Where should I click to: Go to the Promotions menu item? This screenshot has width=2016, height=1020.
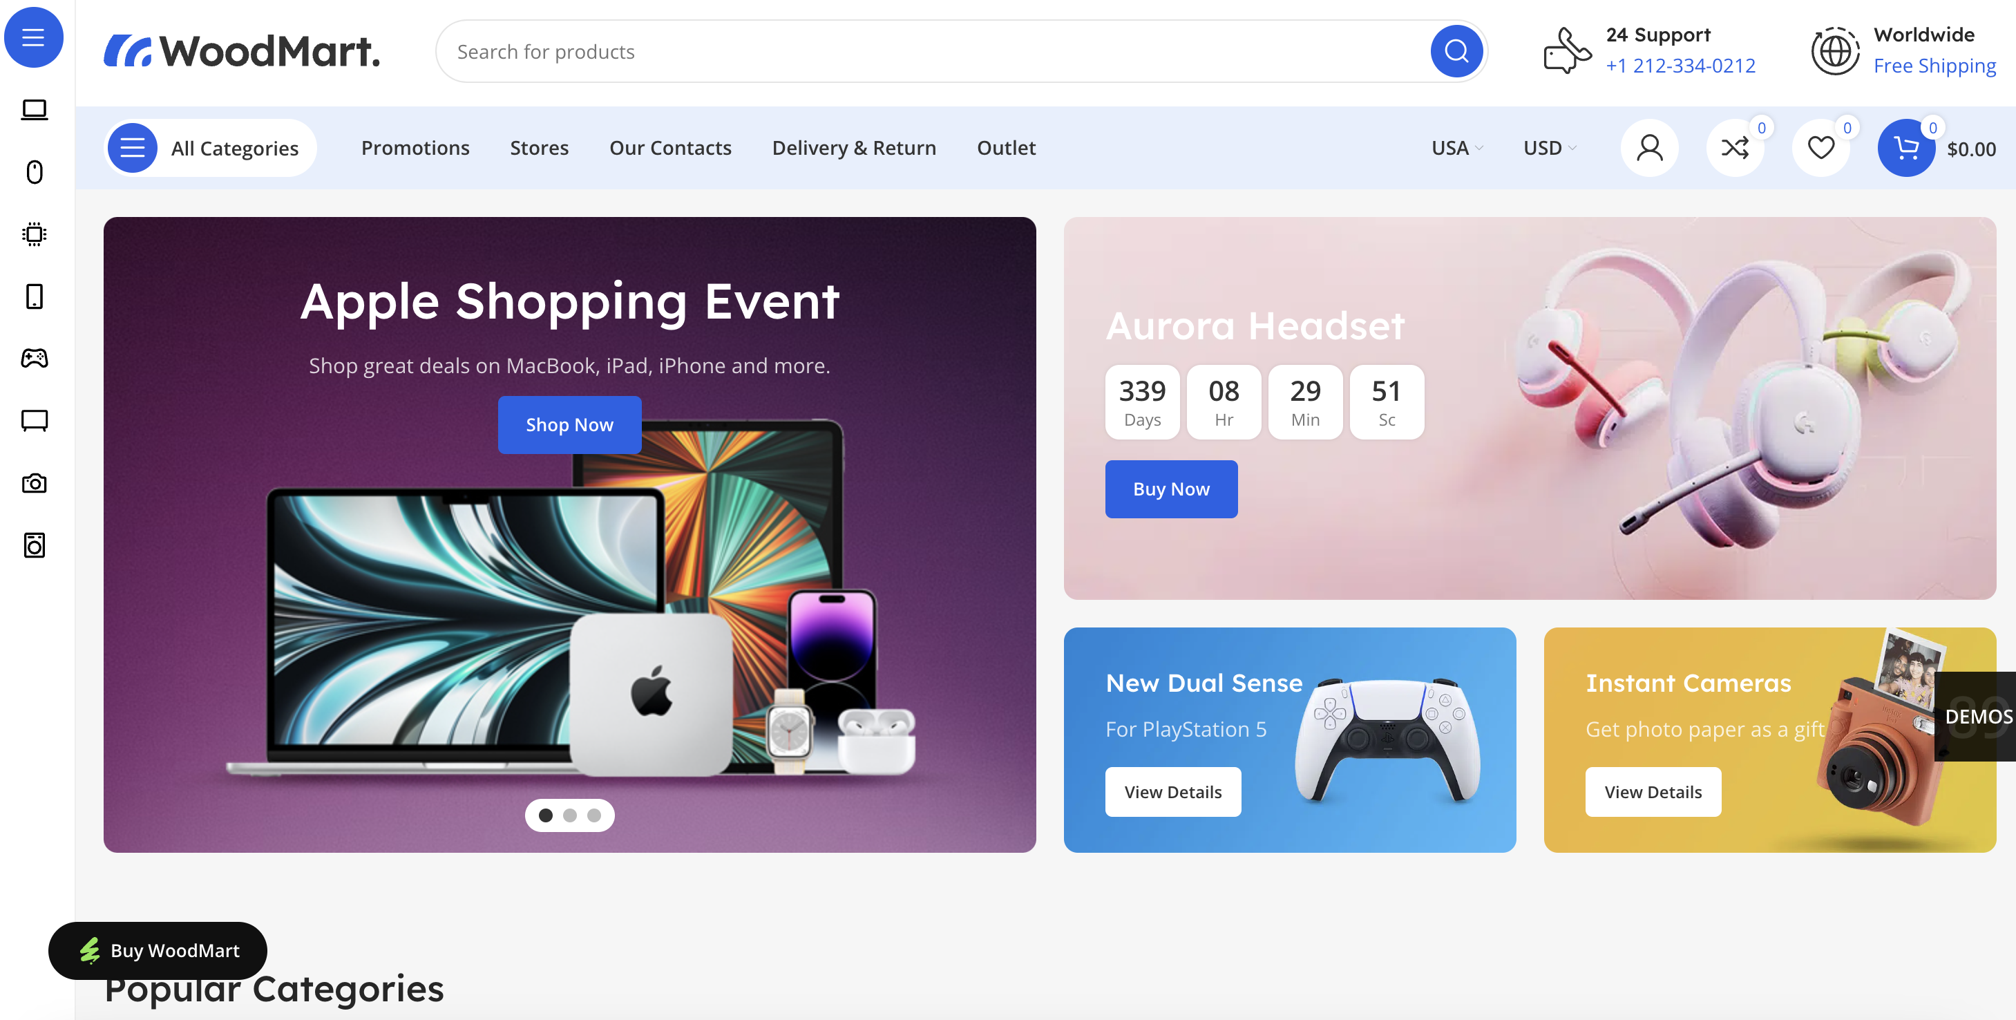(x=415, y=148)
